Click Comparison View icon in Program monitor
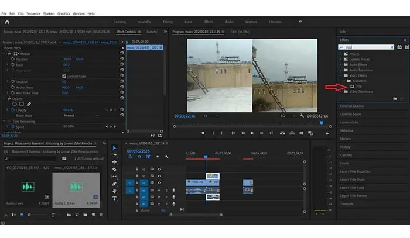The image size is (410, 238). pos(310,133)
